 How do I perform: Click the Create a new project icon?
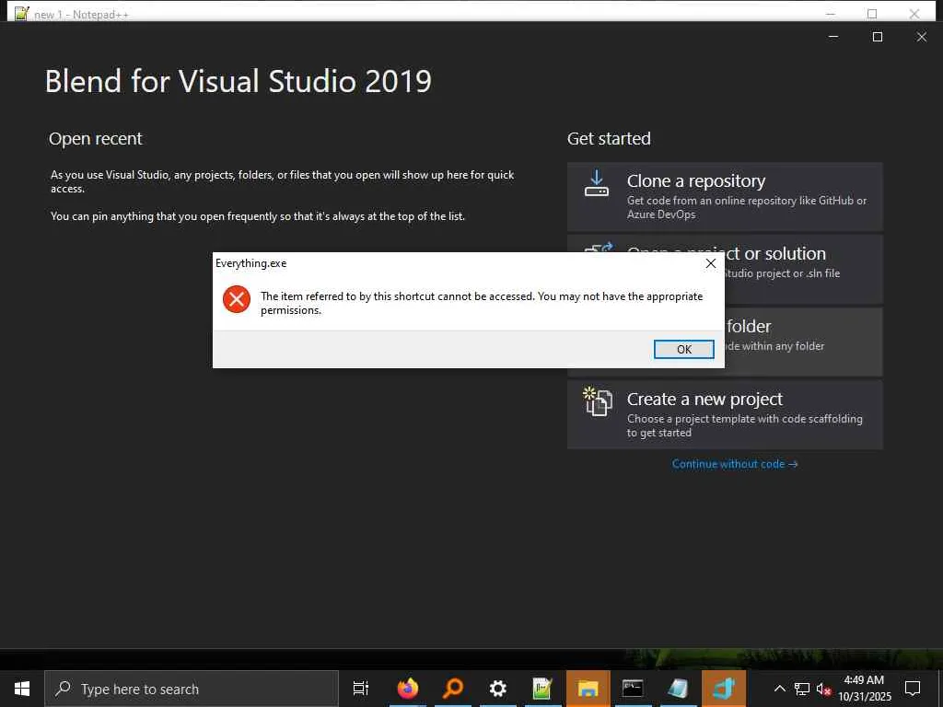click(597, 401)
